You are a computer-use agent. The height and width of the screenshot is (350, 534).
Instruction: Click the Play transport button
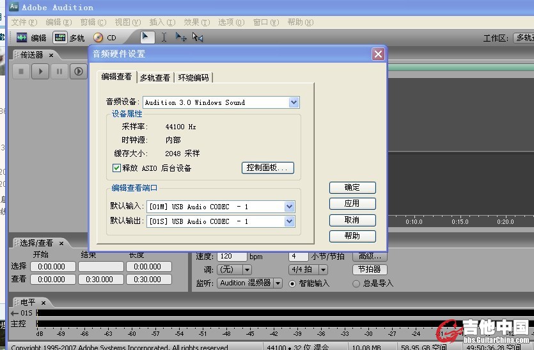pos(40,72)
